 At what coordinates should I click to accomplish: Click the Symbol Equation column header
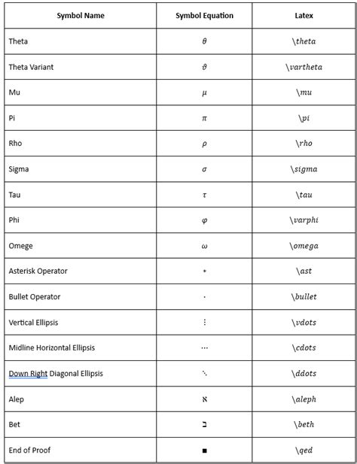[204, 16]
